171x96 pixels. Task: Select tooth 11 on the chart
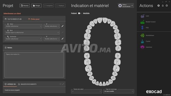click(x=100, y=20)
